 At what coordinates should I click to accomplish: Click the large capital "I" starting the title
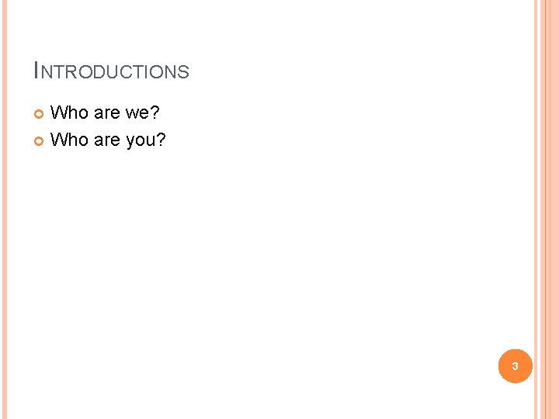pyautogui.click(x=36, y=71)
